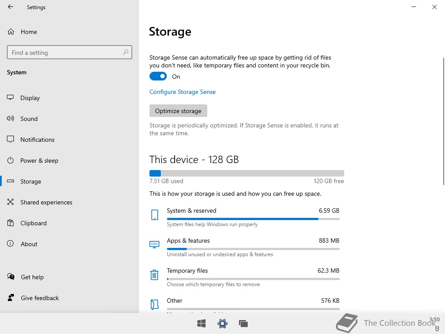Screen dimensions: 445x334
Task: Click the 883 MB value
Action: 329,240
